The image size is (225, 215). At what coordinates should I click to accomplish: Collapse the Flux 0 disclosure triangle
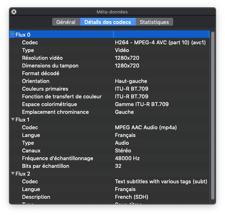pos(13,35)
